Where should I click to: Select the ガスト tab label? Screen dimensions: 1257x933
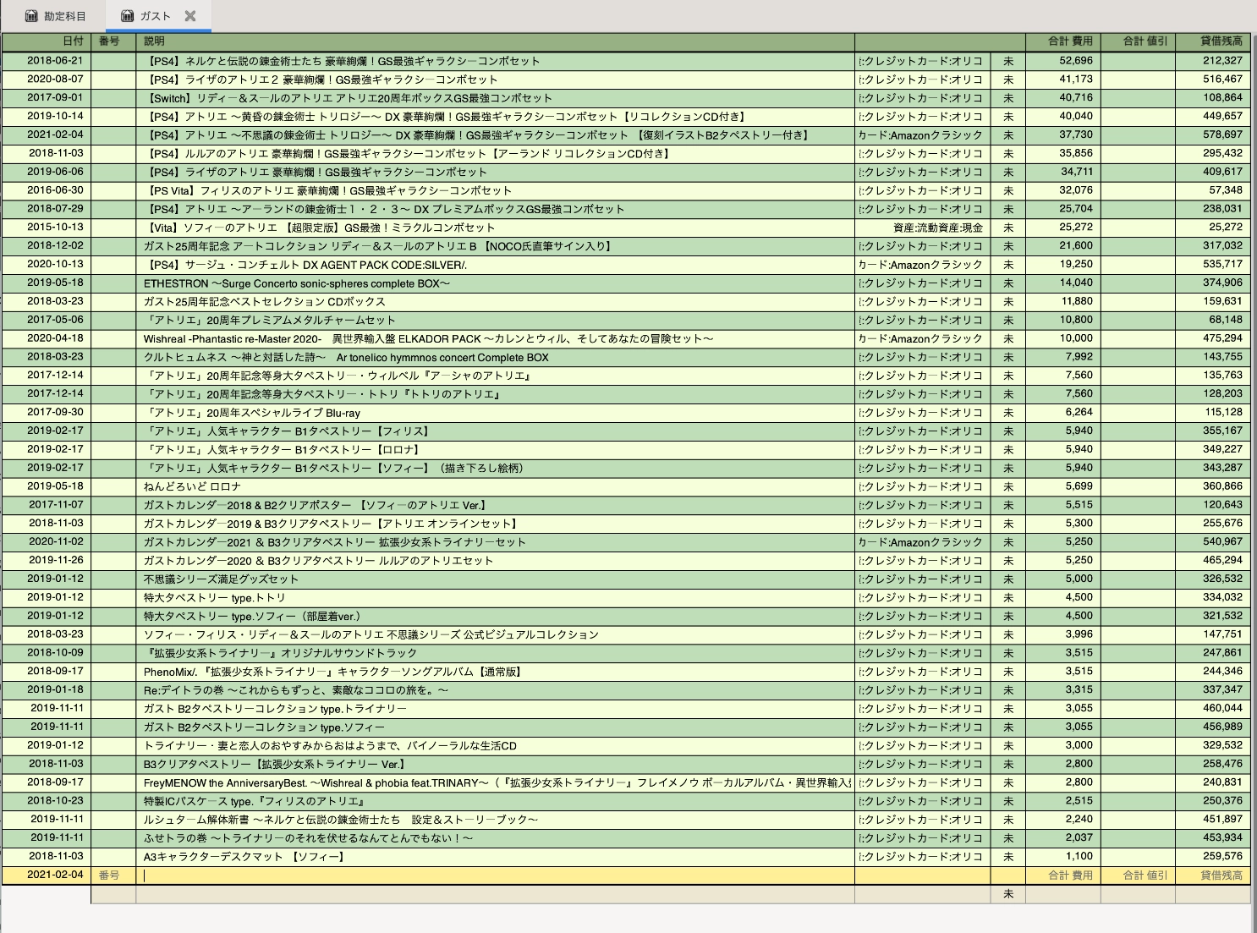tap(155, 16)
